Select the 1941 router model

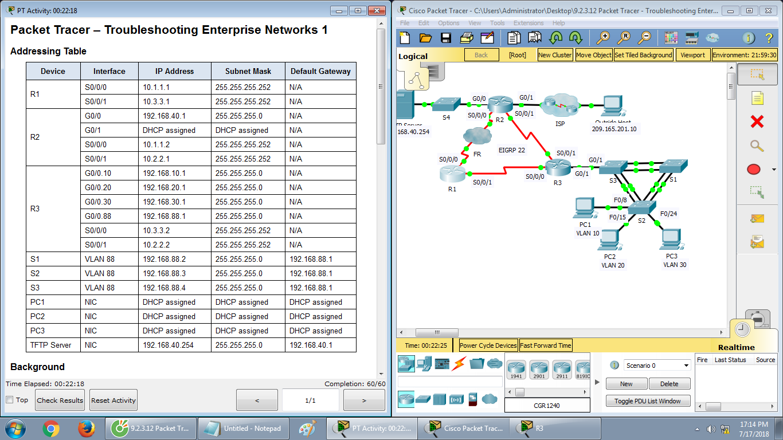click(x=516, y=370)
